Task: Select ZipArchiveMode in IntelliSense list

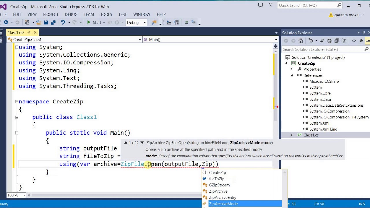Action: (242, 204)
